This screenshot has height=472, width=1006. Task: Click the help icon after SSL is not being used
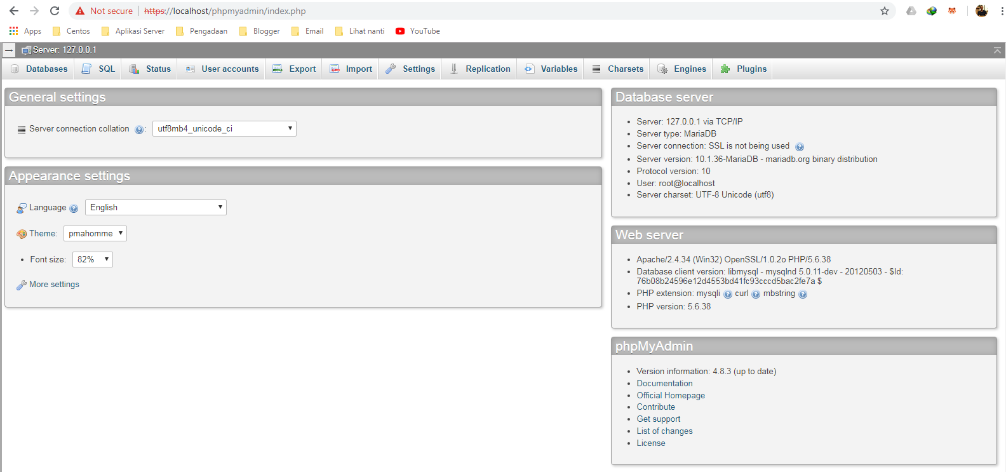point(800,147)
